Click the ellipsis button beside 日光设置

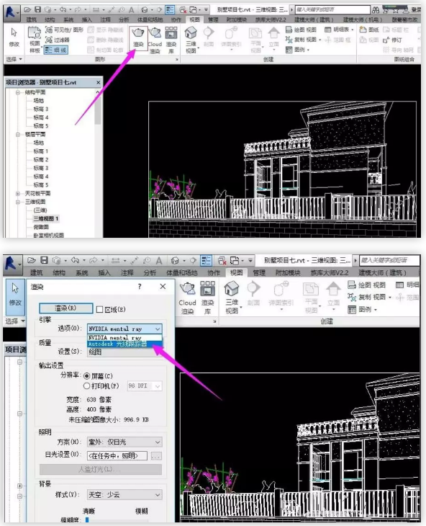pyautogui.click(x=156, y=456)
